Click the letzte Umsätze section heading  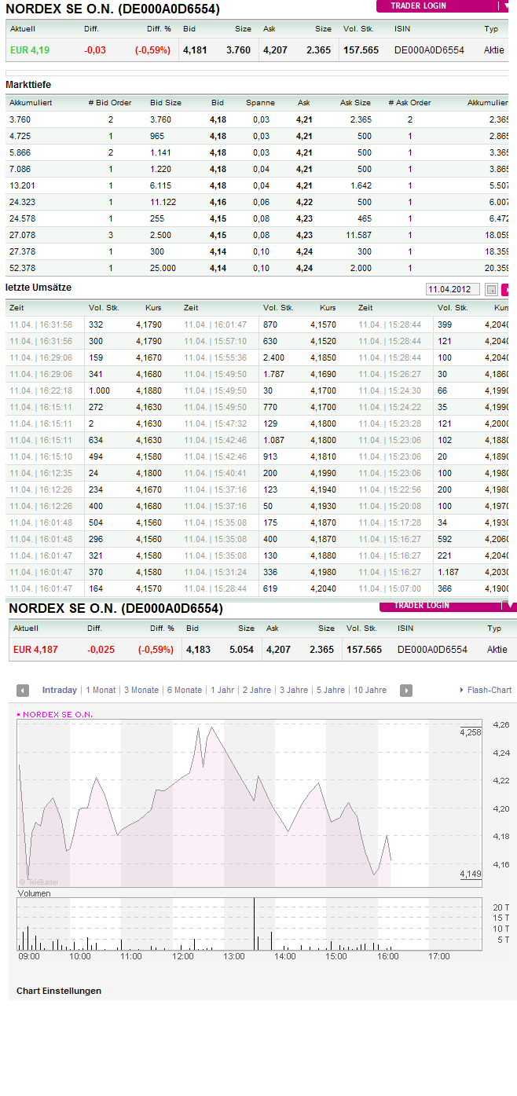[38, 288]
